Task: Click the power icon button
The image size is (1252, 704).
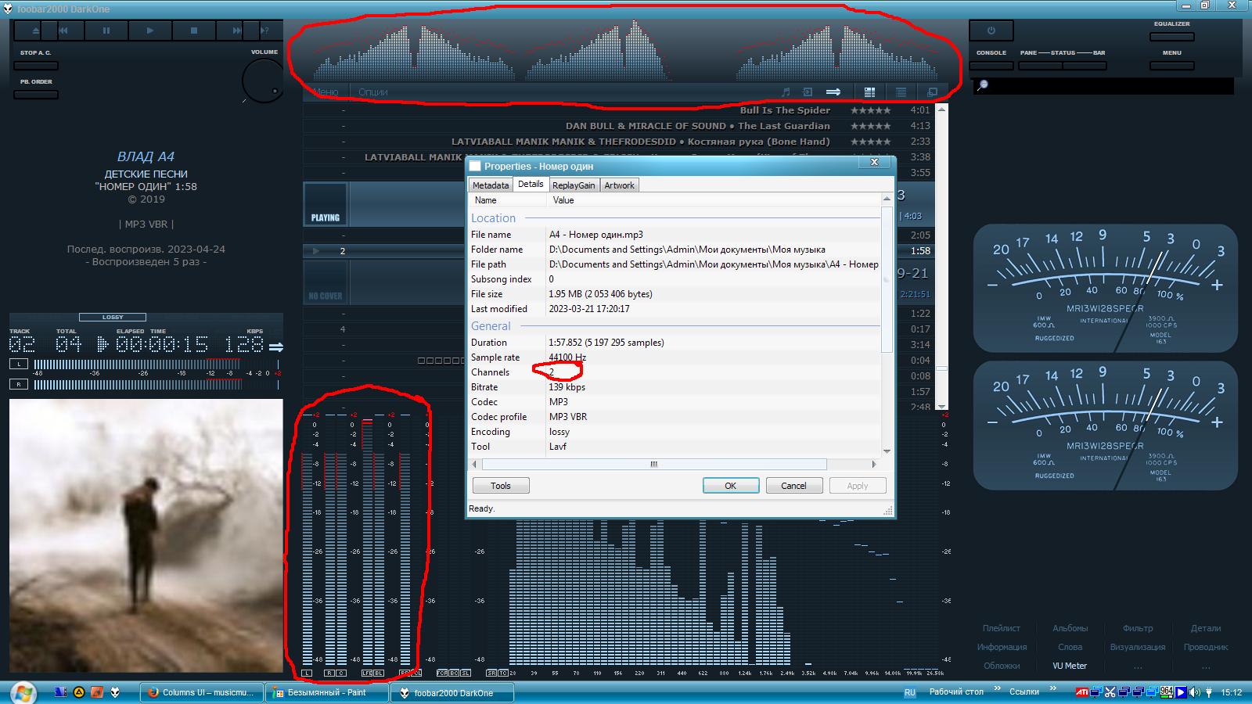Action: tap(991, 31)
